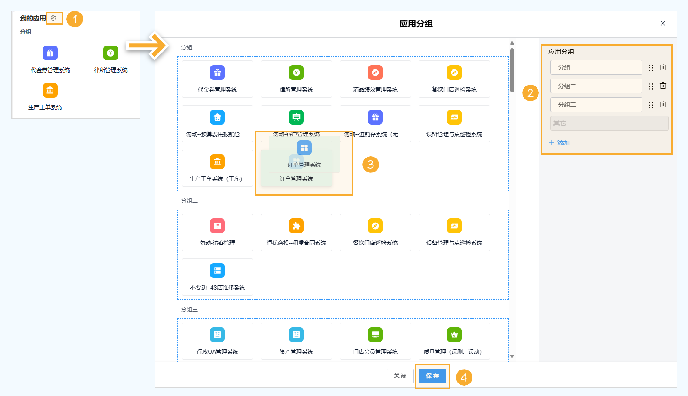Open the 不要动--4S店维修系统 icon
The height and width of the screenshot is (396, 688).
[217, 277]
